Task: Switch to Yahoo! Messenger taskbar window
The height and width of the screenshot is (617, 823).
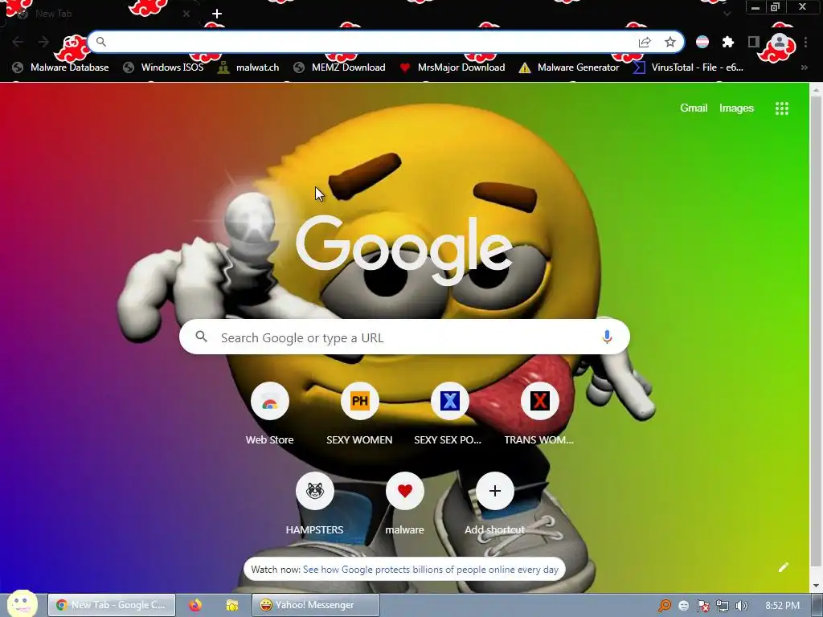Action: click(x=315, y=605)
